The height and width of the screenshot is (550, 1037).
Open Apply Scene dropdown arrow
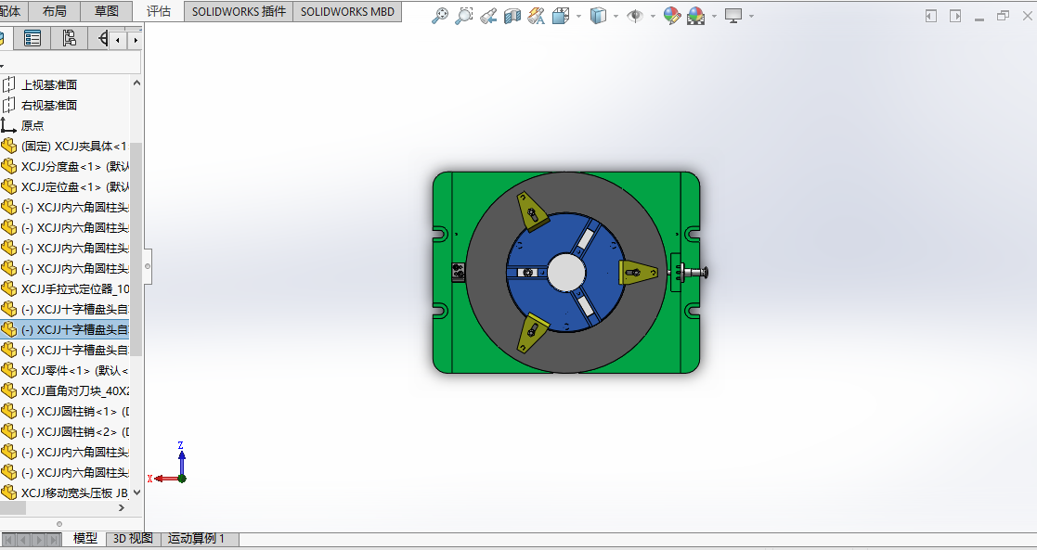[x=714, y=17]
